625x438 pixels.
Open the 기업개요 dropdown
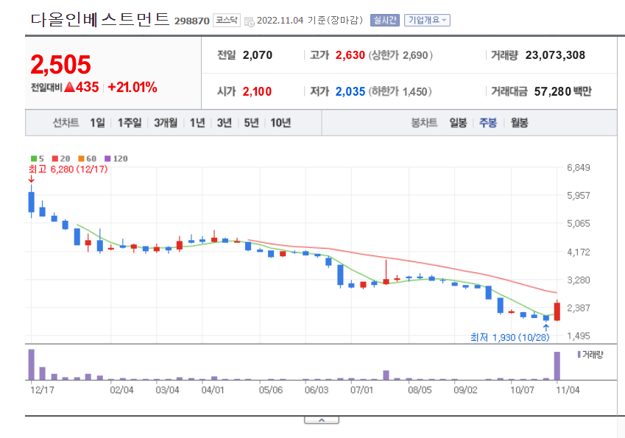pos(427,20)
